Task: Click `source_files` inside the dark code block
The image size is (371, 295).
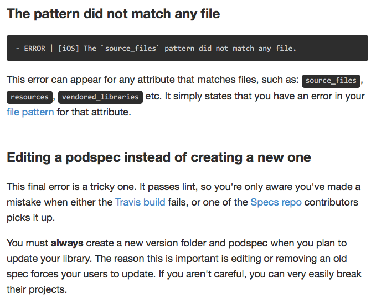Action: [x=130, y=49]
